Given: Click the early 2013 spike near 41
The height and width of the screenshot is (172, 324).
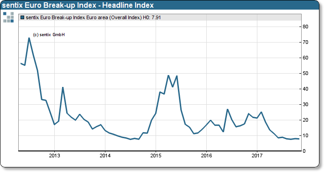Looking at the screenshot, I should tap(63, 88).
